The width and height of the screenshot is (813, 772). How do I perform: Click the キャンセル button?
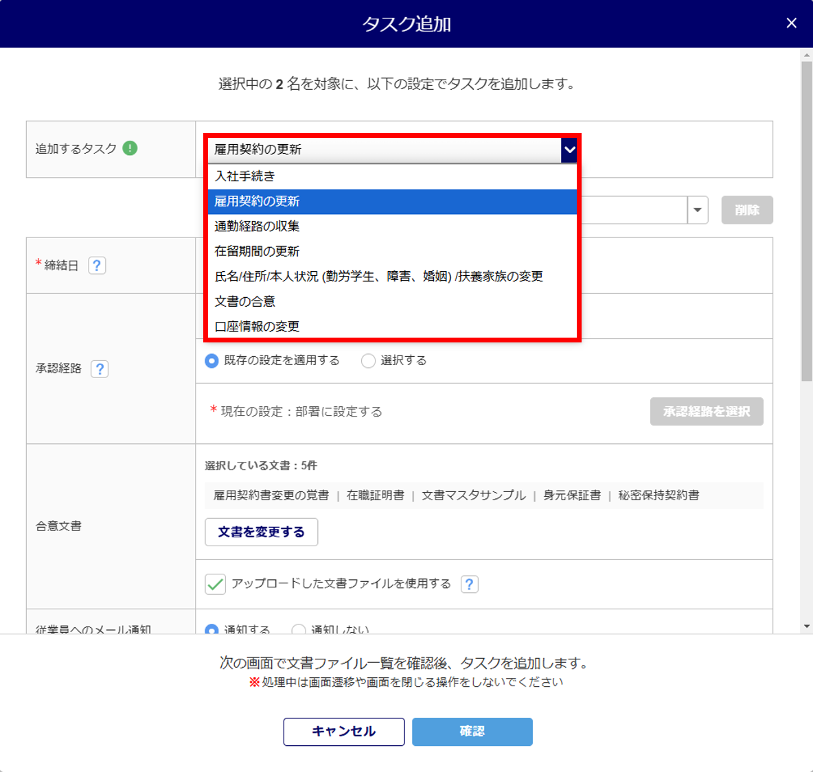(x=344, y=732)
